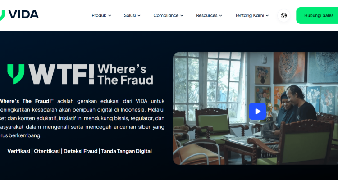Click the Otentikasi text link
Screen dimensions: 338x180
(x=47, y=151)
